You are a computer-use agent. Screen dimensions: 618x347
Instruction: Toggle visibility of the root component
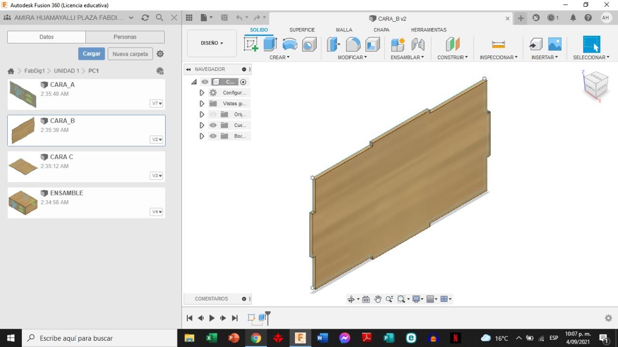[x=205, y=82]
